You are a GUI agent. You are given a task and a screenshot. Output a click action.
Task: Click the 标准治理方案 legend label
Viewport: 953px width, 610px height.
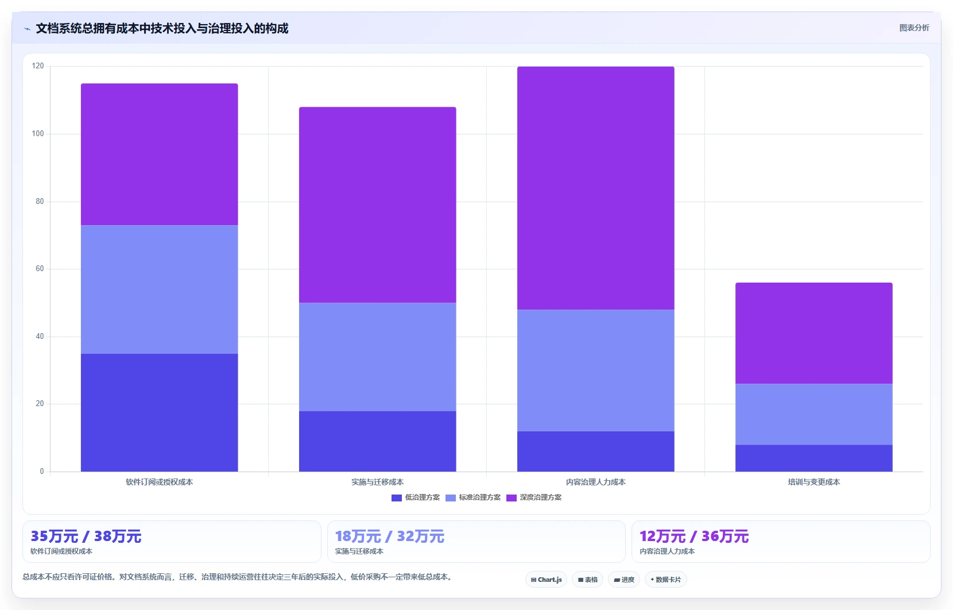(480, 497)
